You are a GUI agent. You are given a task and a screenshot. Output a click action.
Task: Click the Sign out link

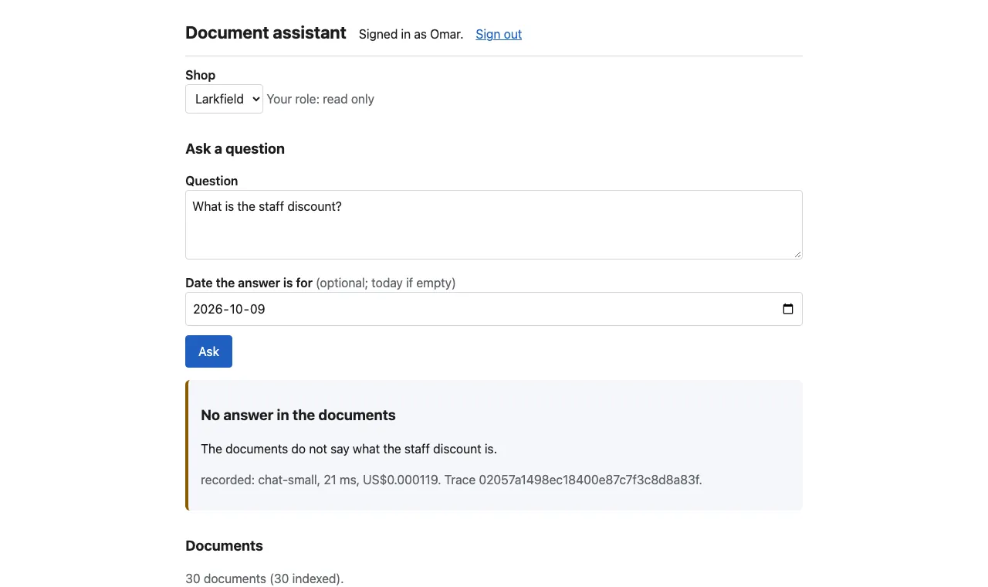(x=499, y=34)
